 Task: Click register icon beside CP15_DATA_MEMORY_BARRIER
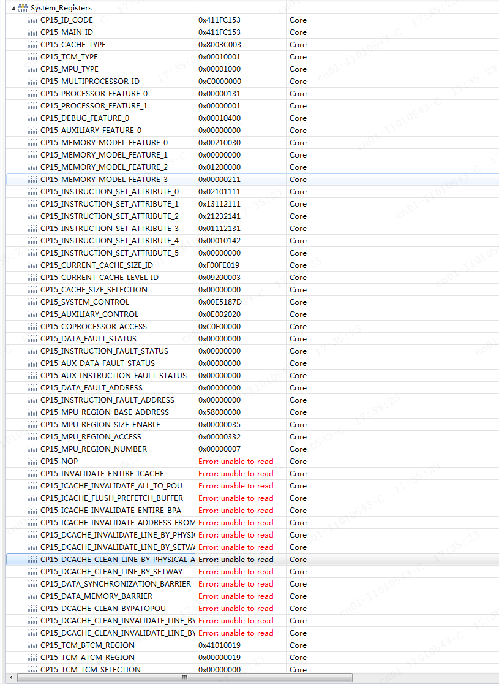click(x=32, y=596)
